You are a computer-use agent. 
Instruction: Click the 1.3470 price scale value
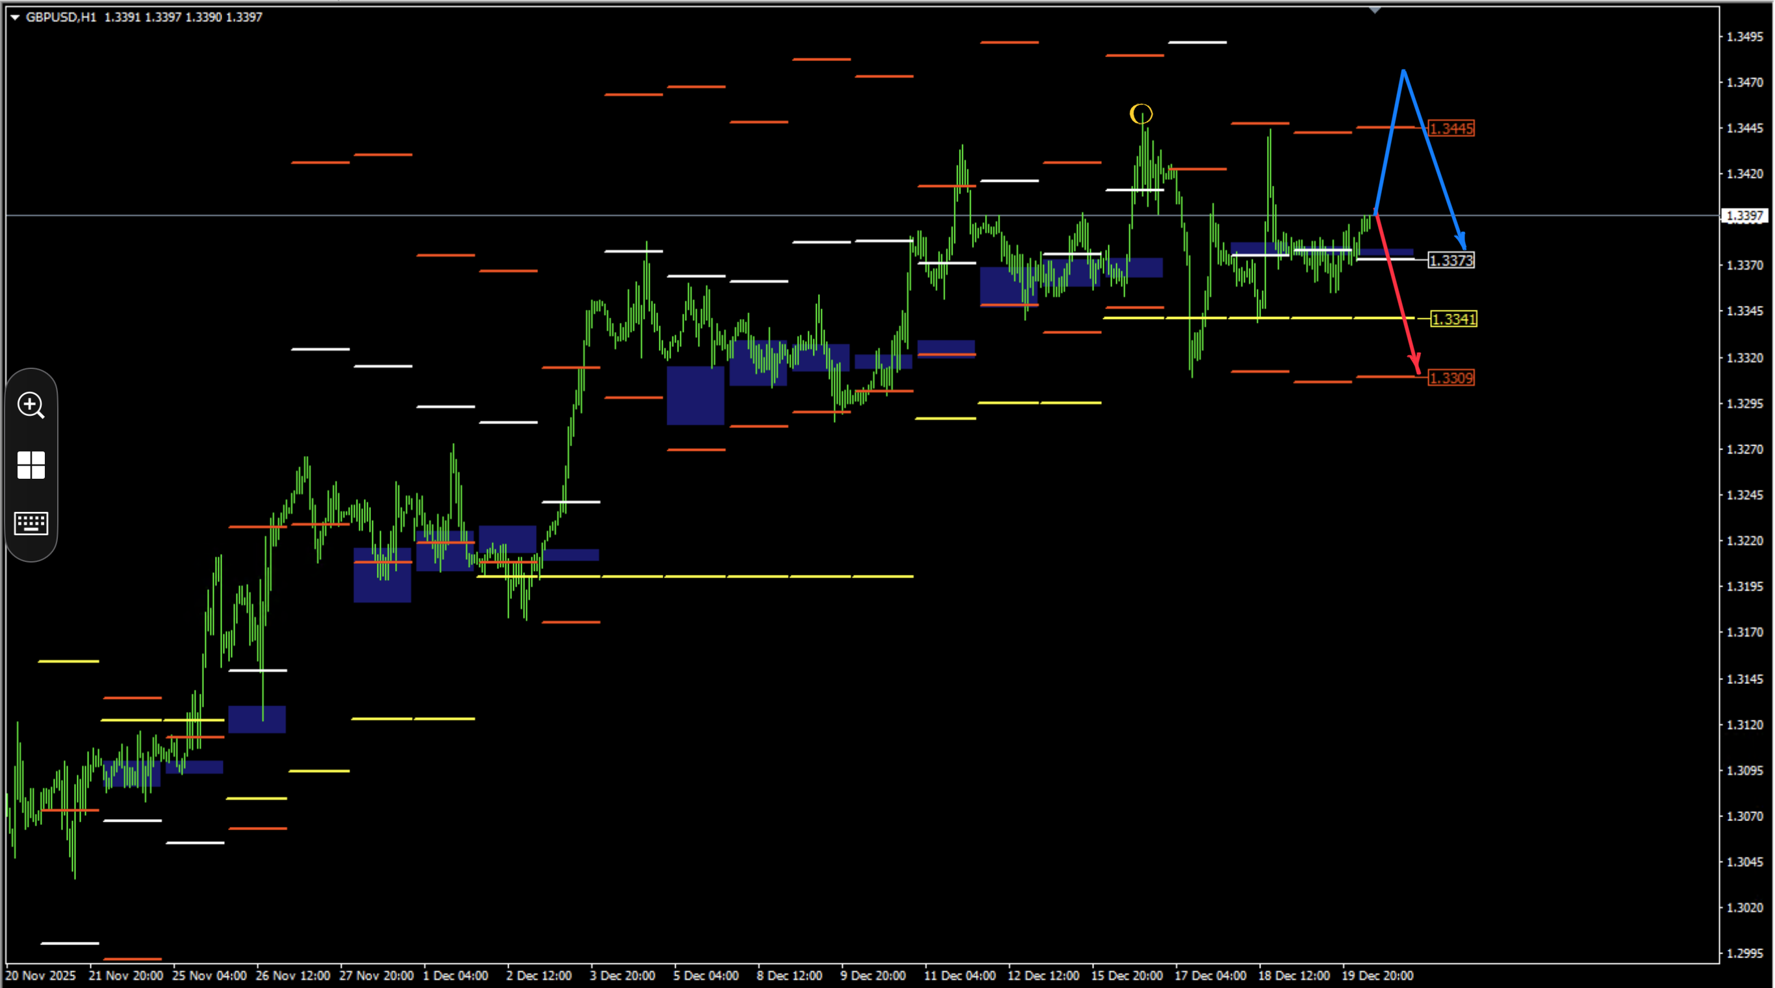pos(1745,82)
